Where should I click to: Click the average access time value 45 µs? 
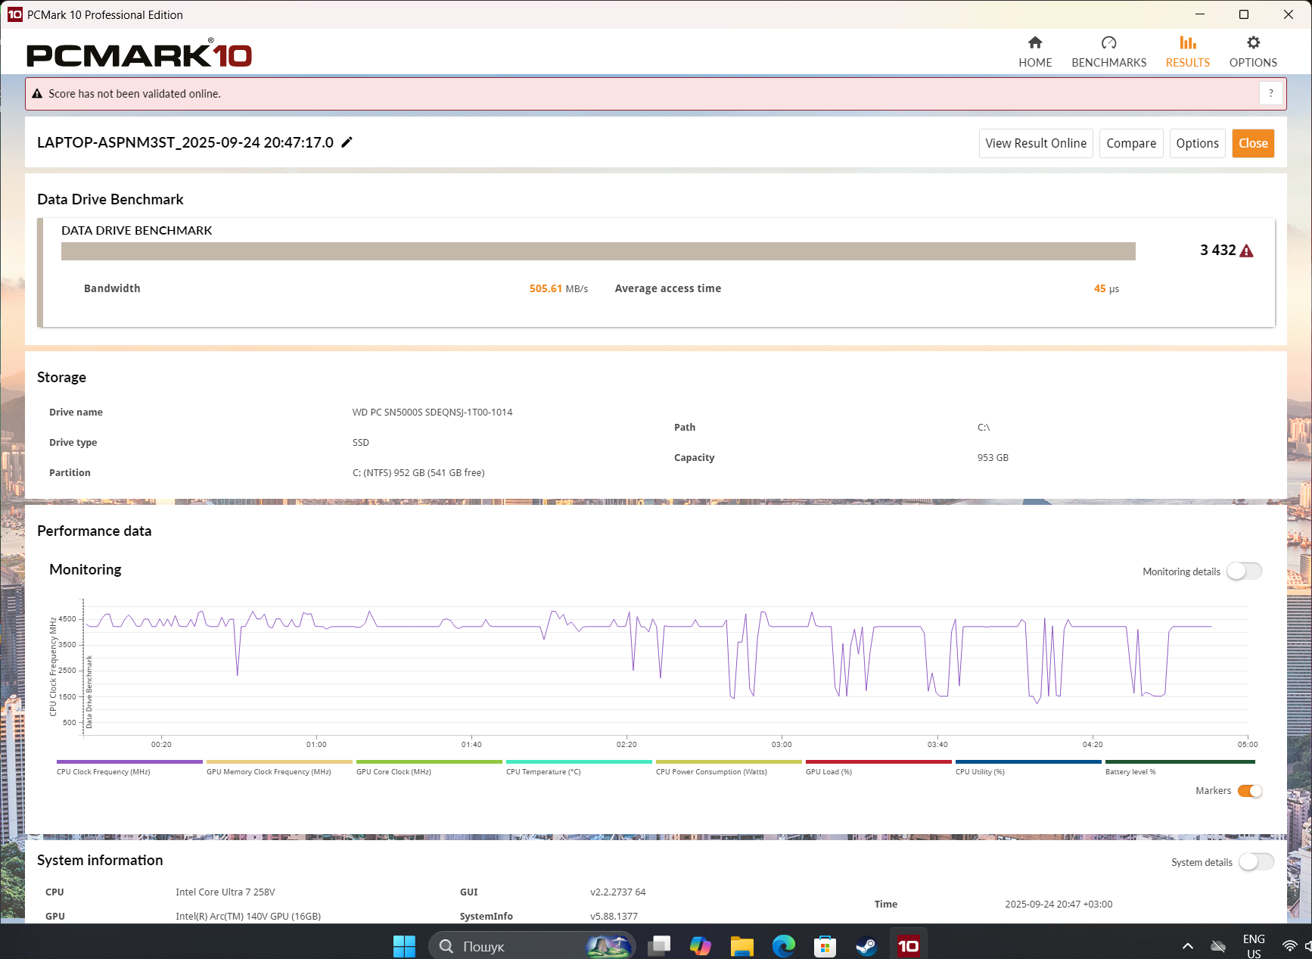pyautogui.click(x=1106, y=288)
